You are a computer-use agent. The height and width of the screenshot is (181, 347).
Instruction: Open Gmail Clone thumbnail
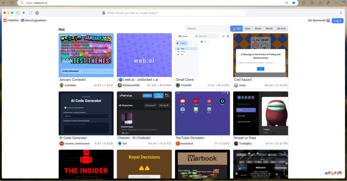pyautogui.click(x=203, y=55)
